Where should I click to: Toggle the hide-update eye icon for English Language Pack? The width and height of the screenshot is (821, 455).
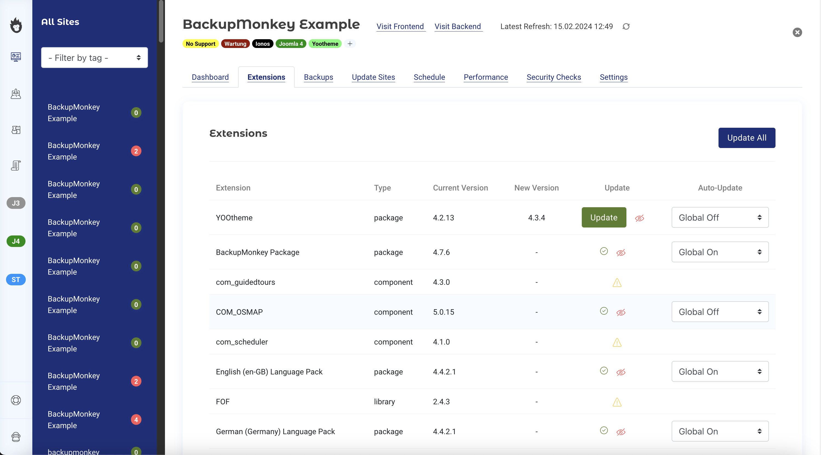click(621, 372)
